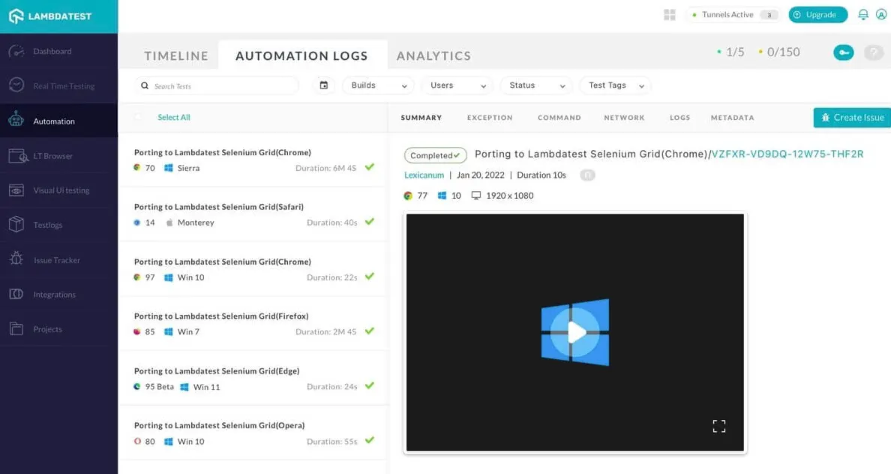The image size is (891, 474).
Task: Click the Tunnels Active indicator
Action: [733, 15]
